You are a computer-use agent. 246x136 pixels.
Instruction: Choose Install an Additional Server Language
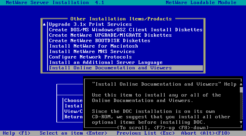coord(106,63)
